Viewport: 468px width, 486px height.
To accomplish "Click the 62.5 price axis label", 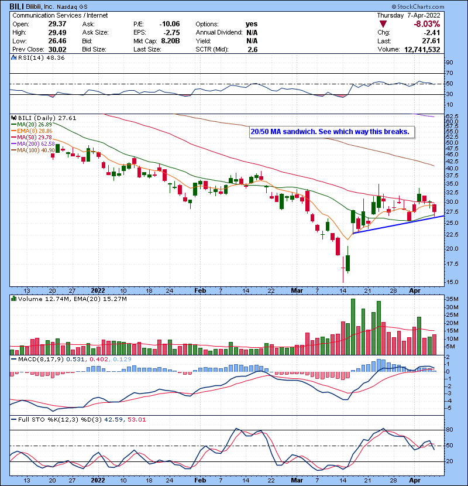I will tap(452, 116).
